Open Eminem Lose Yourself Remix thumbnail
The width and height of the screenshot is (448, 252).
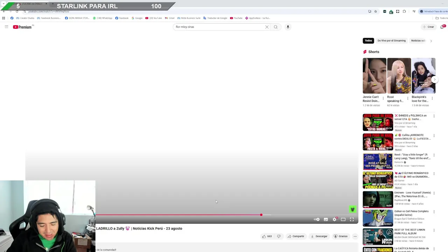click(x=378, y=199)
